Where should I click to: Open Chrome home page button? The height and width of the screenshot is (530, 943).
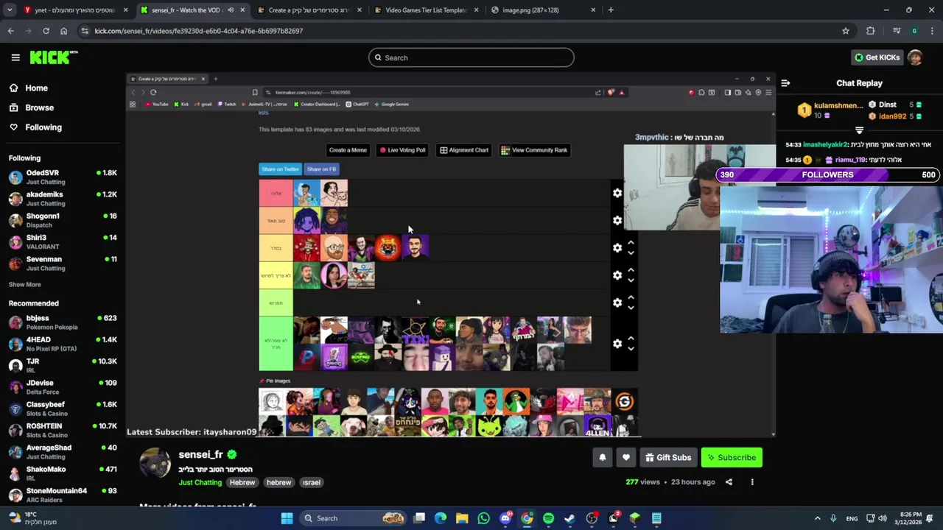click(x=63, y=31)
